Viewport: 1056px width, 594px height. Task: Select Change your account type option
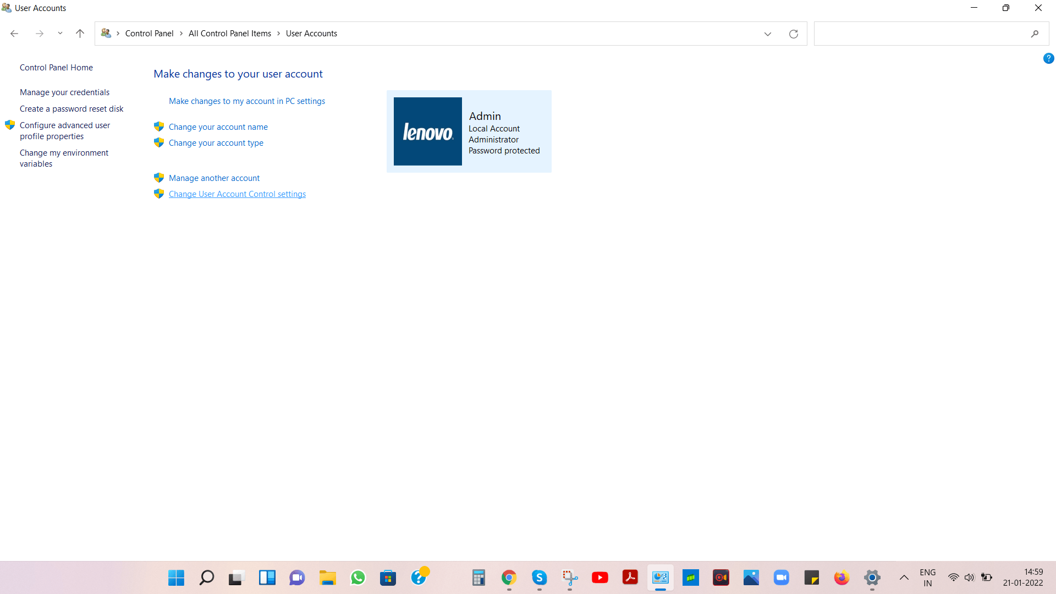(x=216, y=142)
